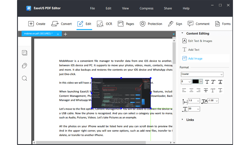The width and height of the screenshot is (250, 145).
Task: Open the attachments paperclip sidebar panel
Action: tap(25, 66)
